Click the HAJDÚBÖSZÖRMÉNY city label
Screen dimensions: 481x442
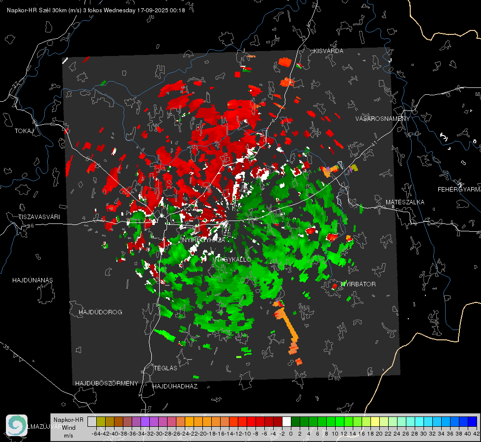click(107, 384)
